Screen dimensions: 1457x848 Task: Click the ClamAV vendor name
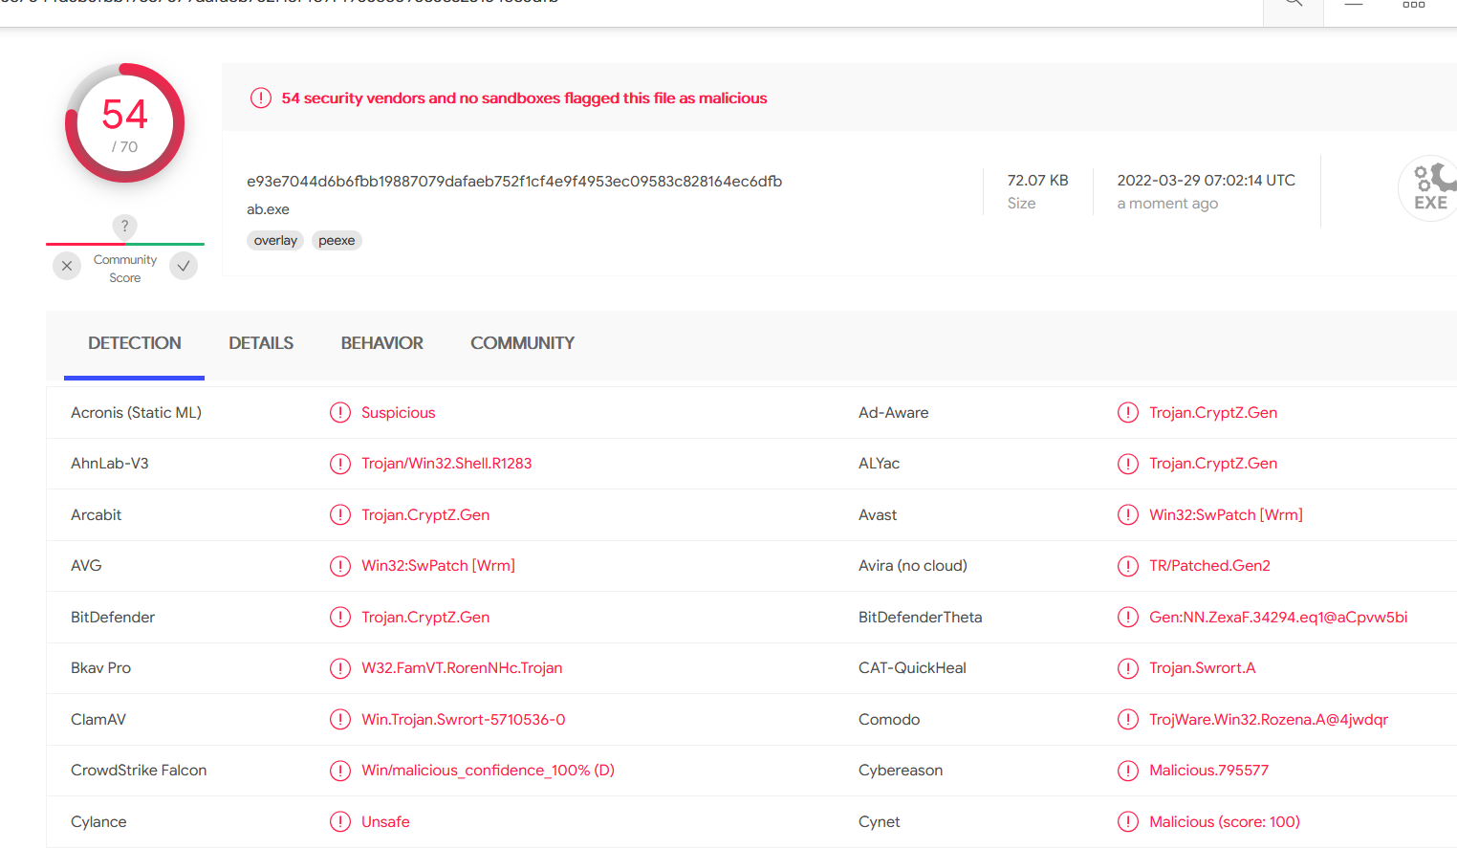98,719
